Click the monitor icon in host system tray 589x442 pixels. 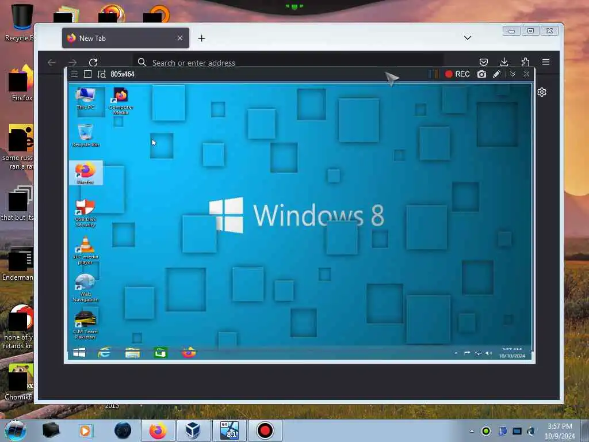tap(517, 431)
